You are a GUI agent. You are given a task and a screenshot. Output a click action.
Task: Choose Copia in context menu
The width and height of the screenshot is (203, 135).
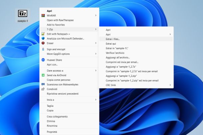[69, 110]
